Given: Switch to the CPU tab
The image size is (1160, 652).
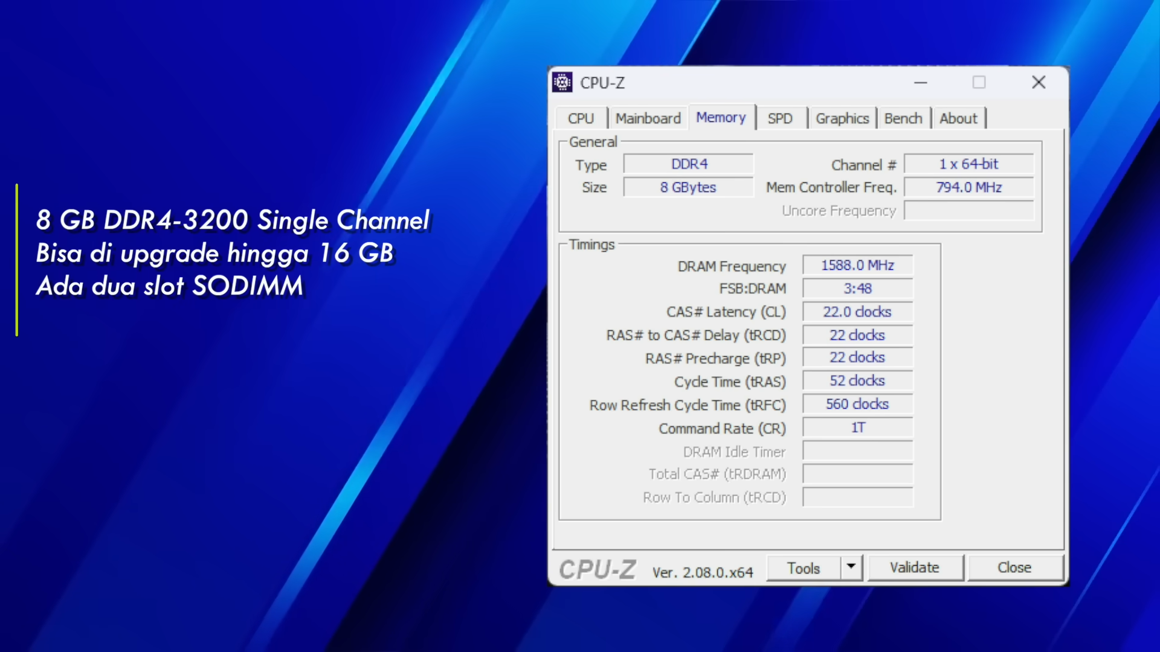Looking at the screenshot, I should [581, 118].
